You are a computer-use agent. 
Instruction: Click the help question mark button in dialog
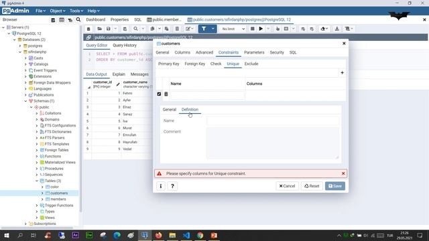tap(172, 186)
